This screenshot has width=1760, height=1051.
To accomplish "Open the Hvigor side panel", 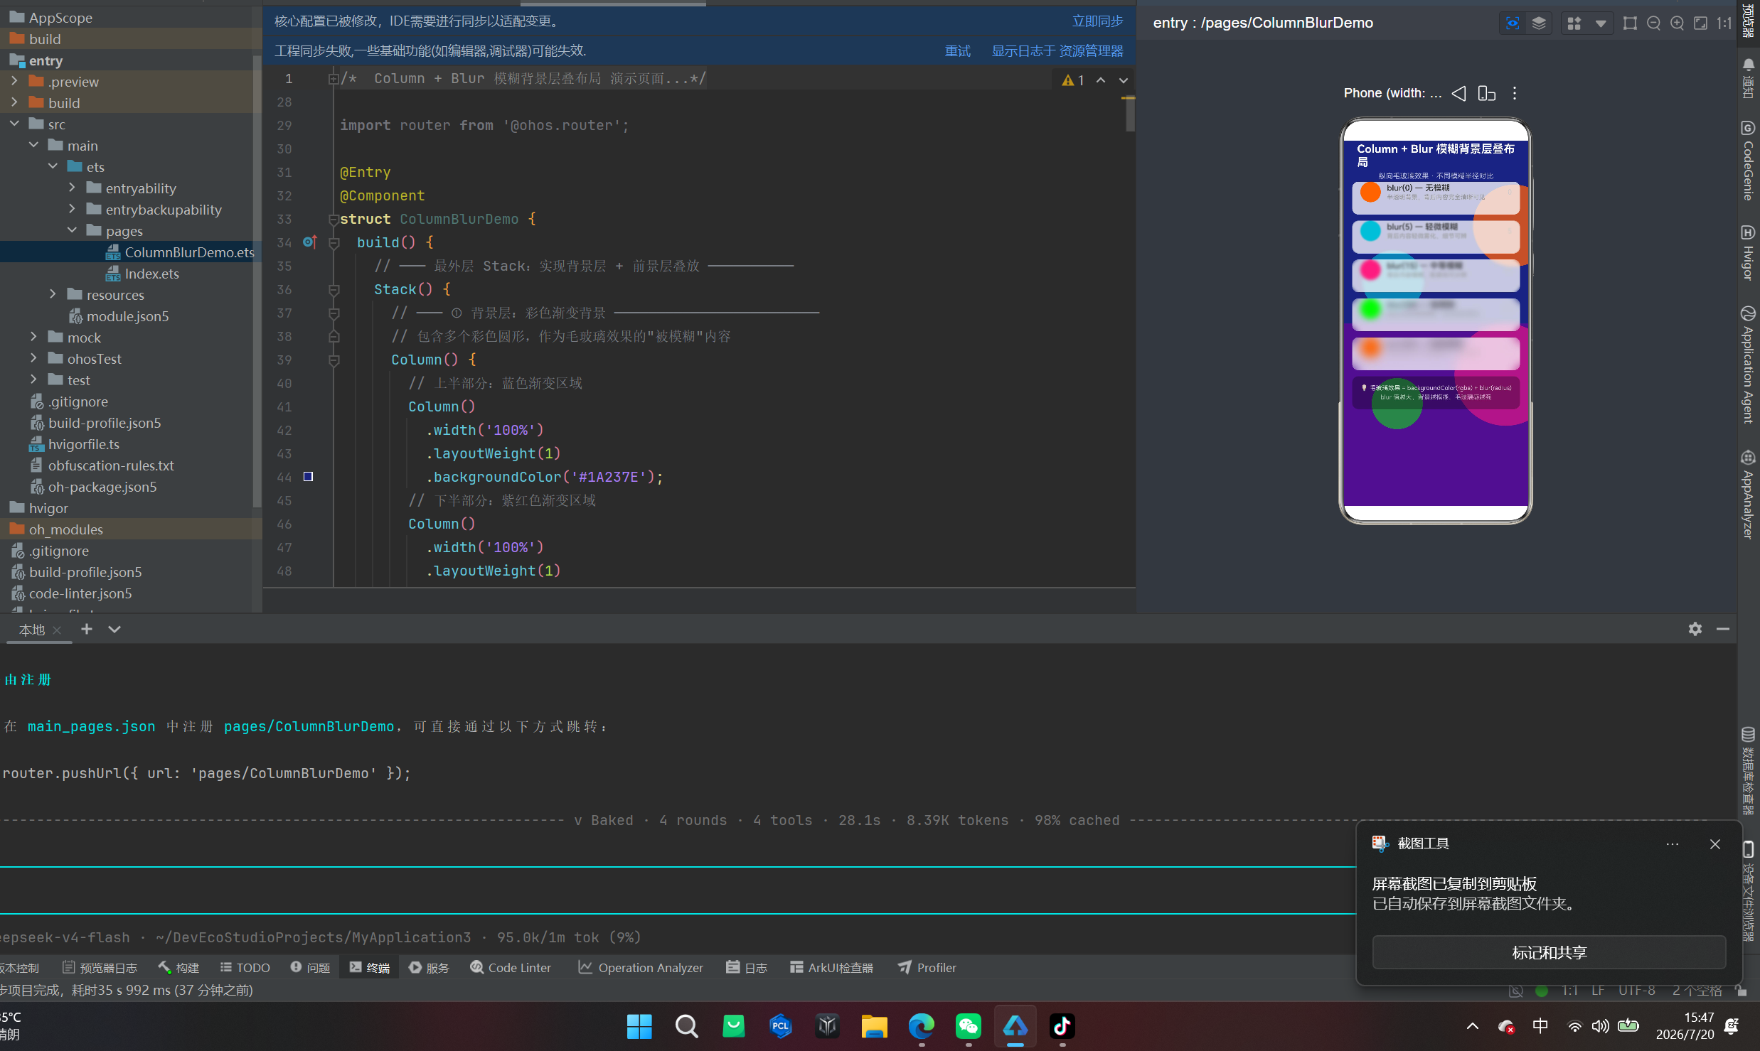I will pyautogui.click(x=1749, y=252).
